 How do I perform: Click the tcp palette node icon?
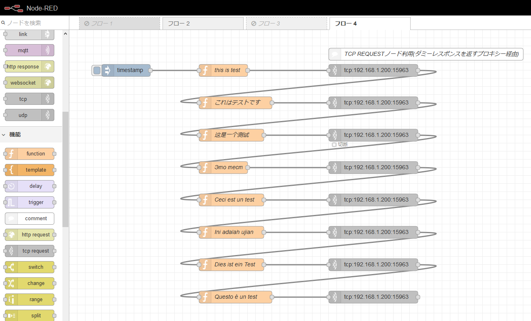(x=47, y=99)
